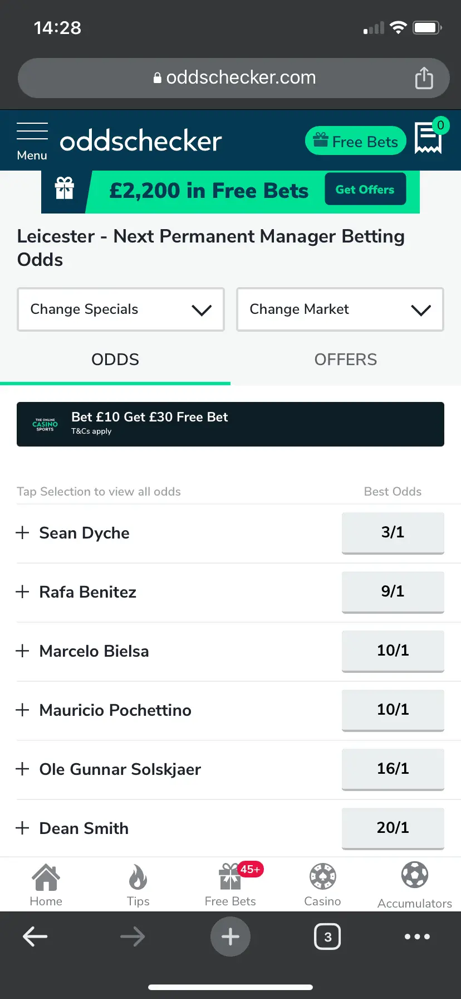Screen dimensions: 461x999
Task: Open the Tips flame icon
Action: (x=138, y=885)
